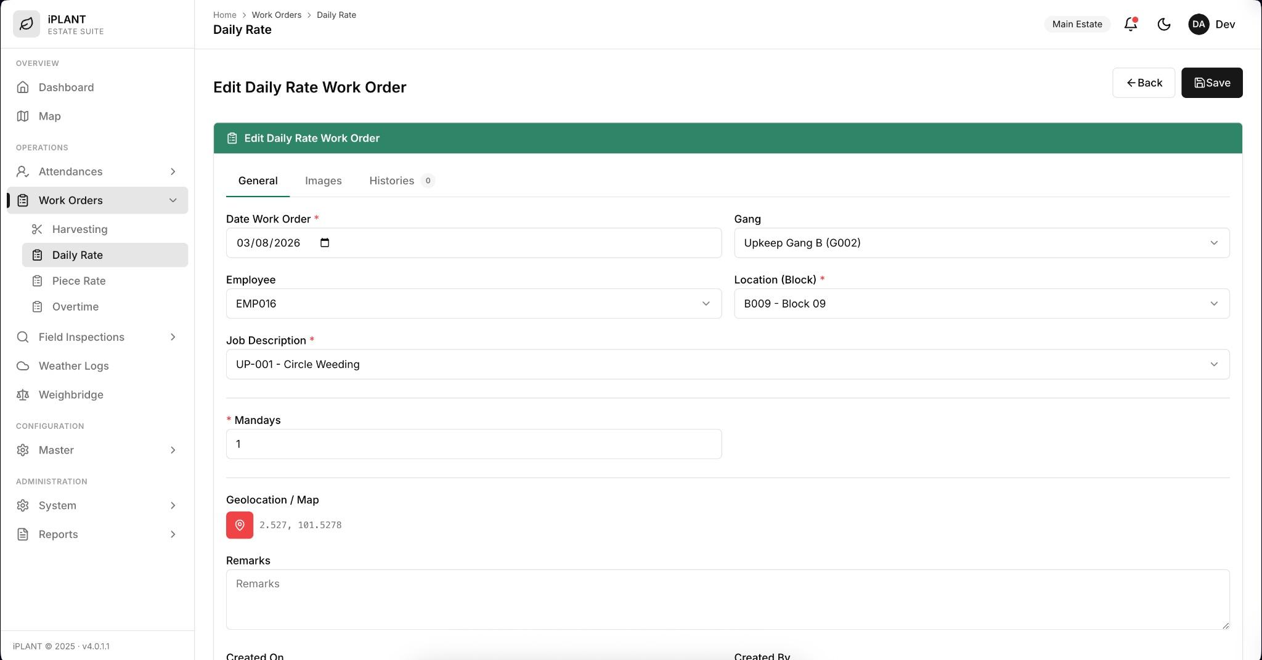
Task: Expand the System menu chevron
Action: pos(173,505)
